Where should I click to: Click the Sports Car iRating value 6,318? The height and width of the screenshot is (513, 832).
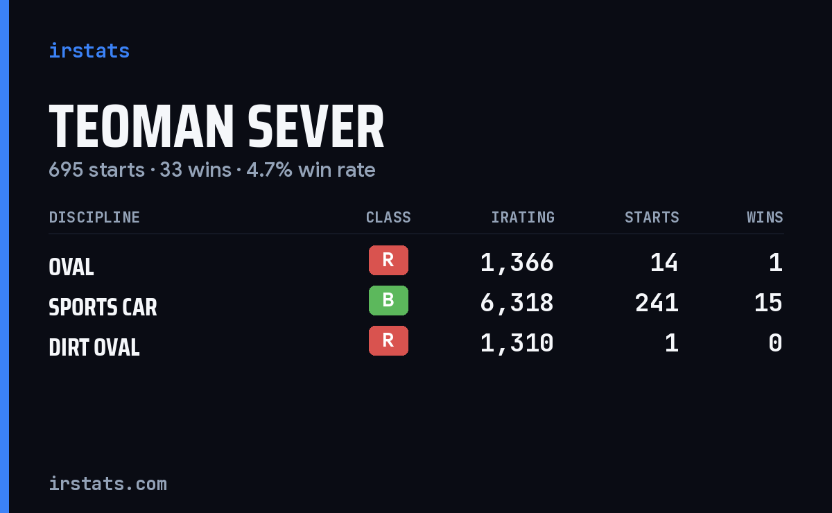517,303
